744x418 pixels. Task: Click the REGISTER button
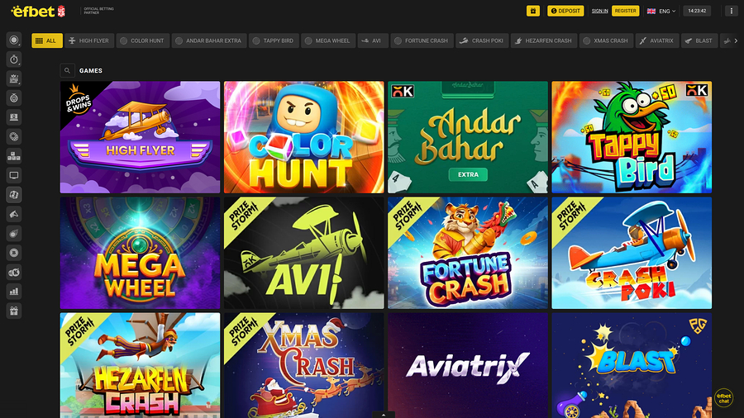click(626, 11)
